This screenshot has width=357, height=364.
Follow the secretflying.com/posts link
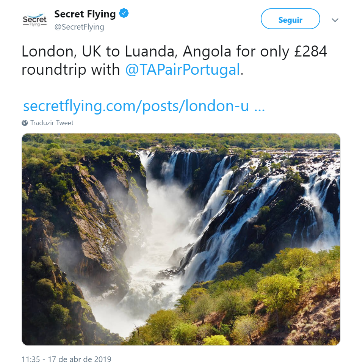pyautogui.click(x=136, y=106)
